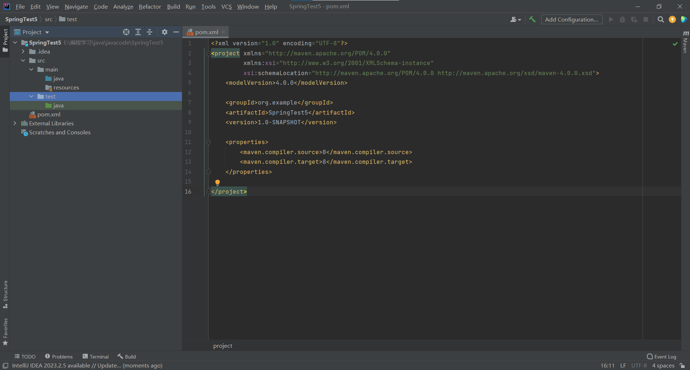Click Run with Coverage icon

634,19
